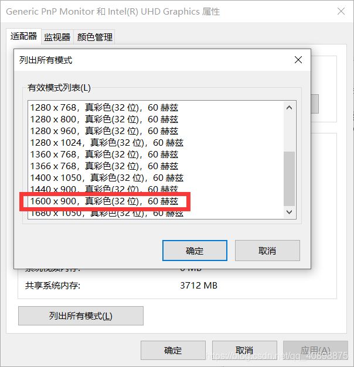This screenshot has height=367, width=354.
Task: Switch to the 监视器 tab
Action: click(x=57, y=37)
